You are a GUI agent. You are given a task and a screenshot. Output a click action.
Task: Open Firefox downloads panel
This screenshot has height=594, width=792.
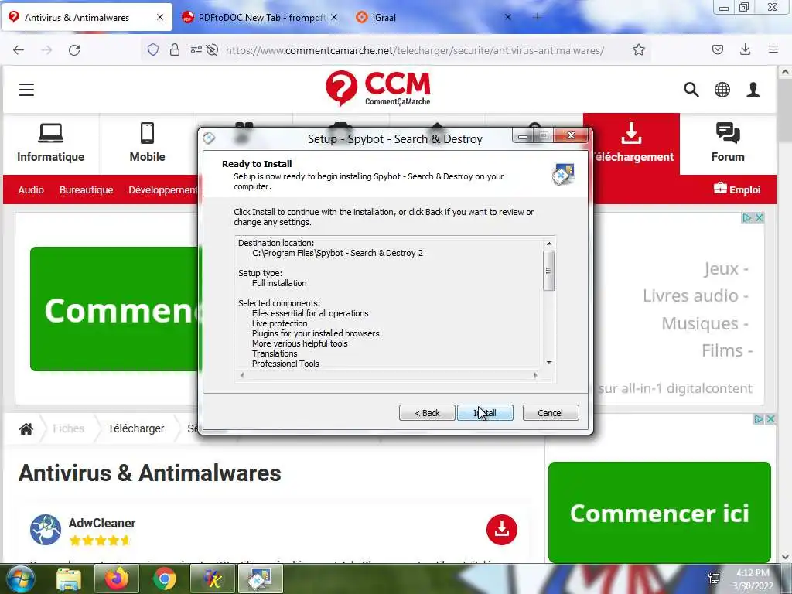tap(745, 49)
